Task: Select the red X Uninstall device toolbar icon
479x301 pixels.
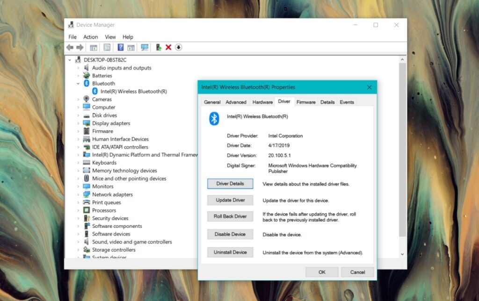Action: 168,47
